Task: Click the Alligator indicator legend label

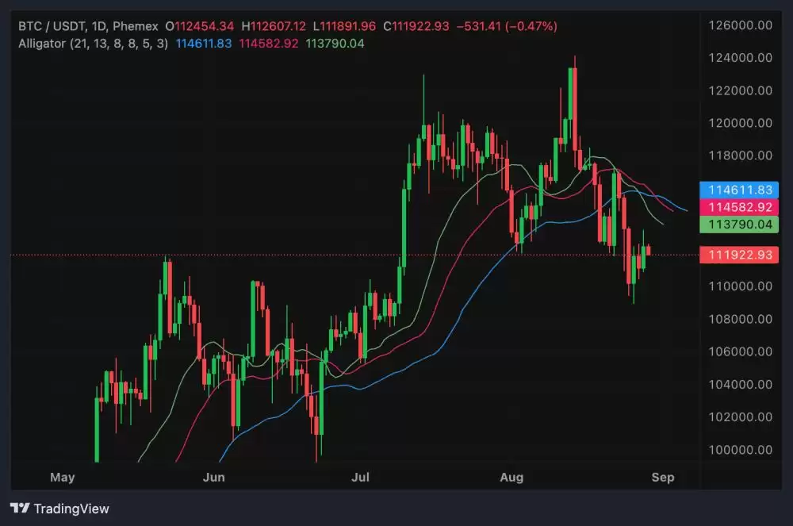Action: pyautogui.click(x=93, y=43)
